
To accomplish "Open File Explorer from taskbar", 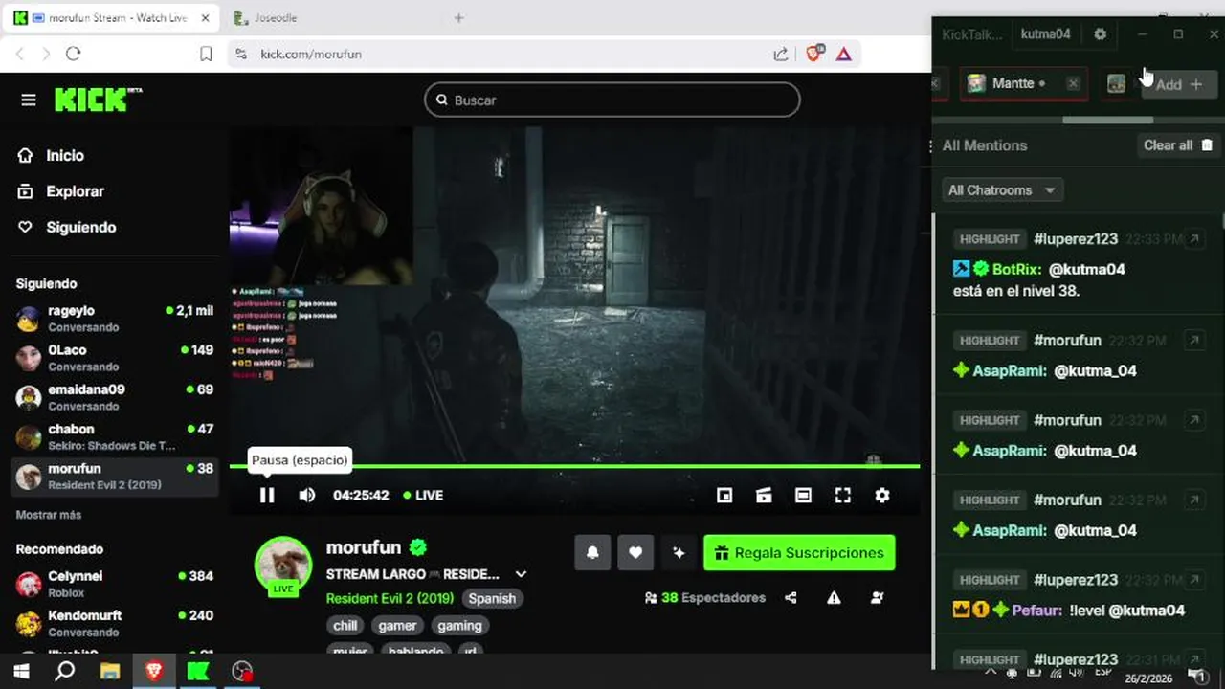I will point(109,672).
